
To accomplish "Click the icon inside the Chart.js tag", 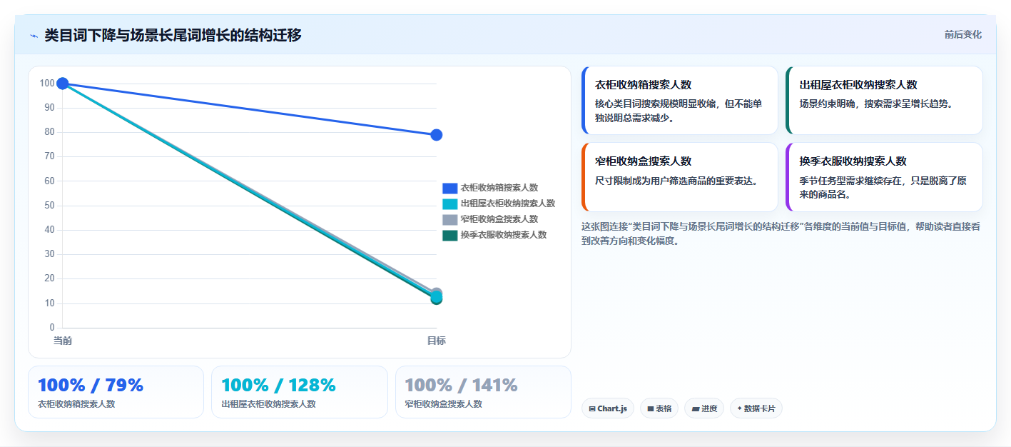I will point(592,409).
